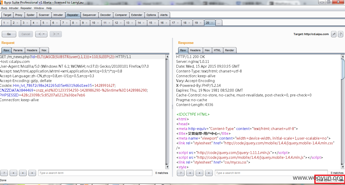Find next match in request search
The image size is (345, 185).
point(32,173)
